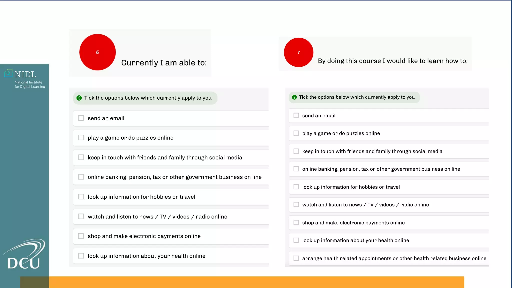Click the DCU logo
Viewport: 512px width, 288px height.
point(24,254)
